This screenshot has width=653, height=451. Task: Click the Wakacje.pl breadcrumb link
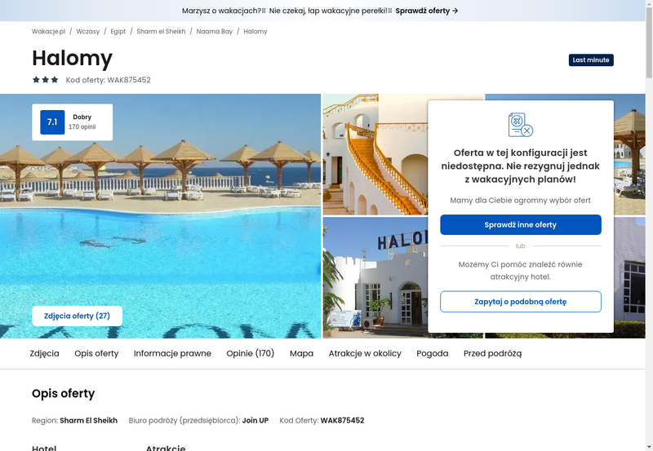click(x=48, y=31)
